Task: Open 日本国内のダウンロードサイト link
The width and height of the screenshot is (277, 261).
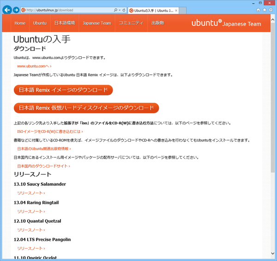Action: pyautogui.click(x=44, y=166)
